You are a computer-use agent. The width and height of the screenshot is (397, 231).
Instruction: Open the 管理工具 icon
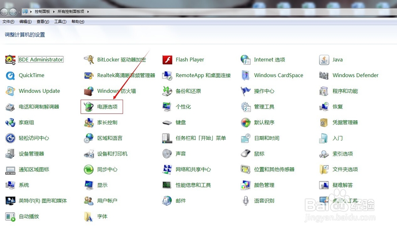click(246, 107)
